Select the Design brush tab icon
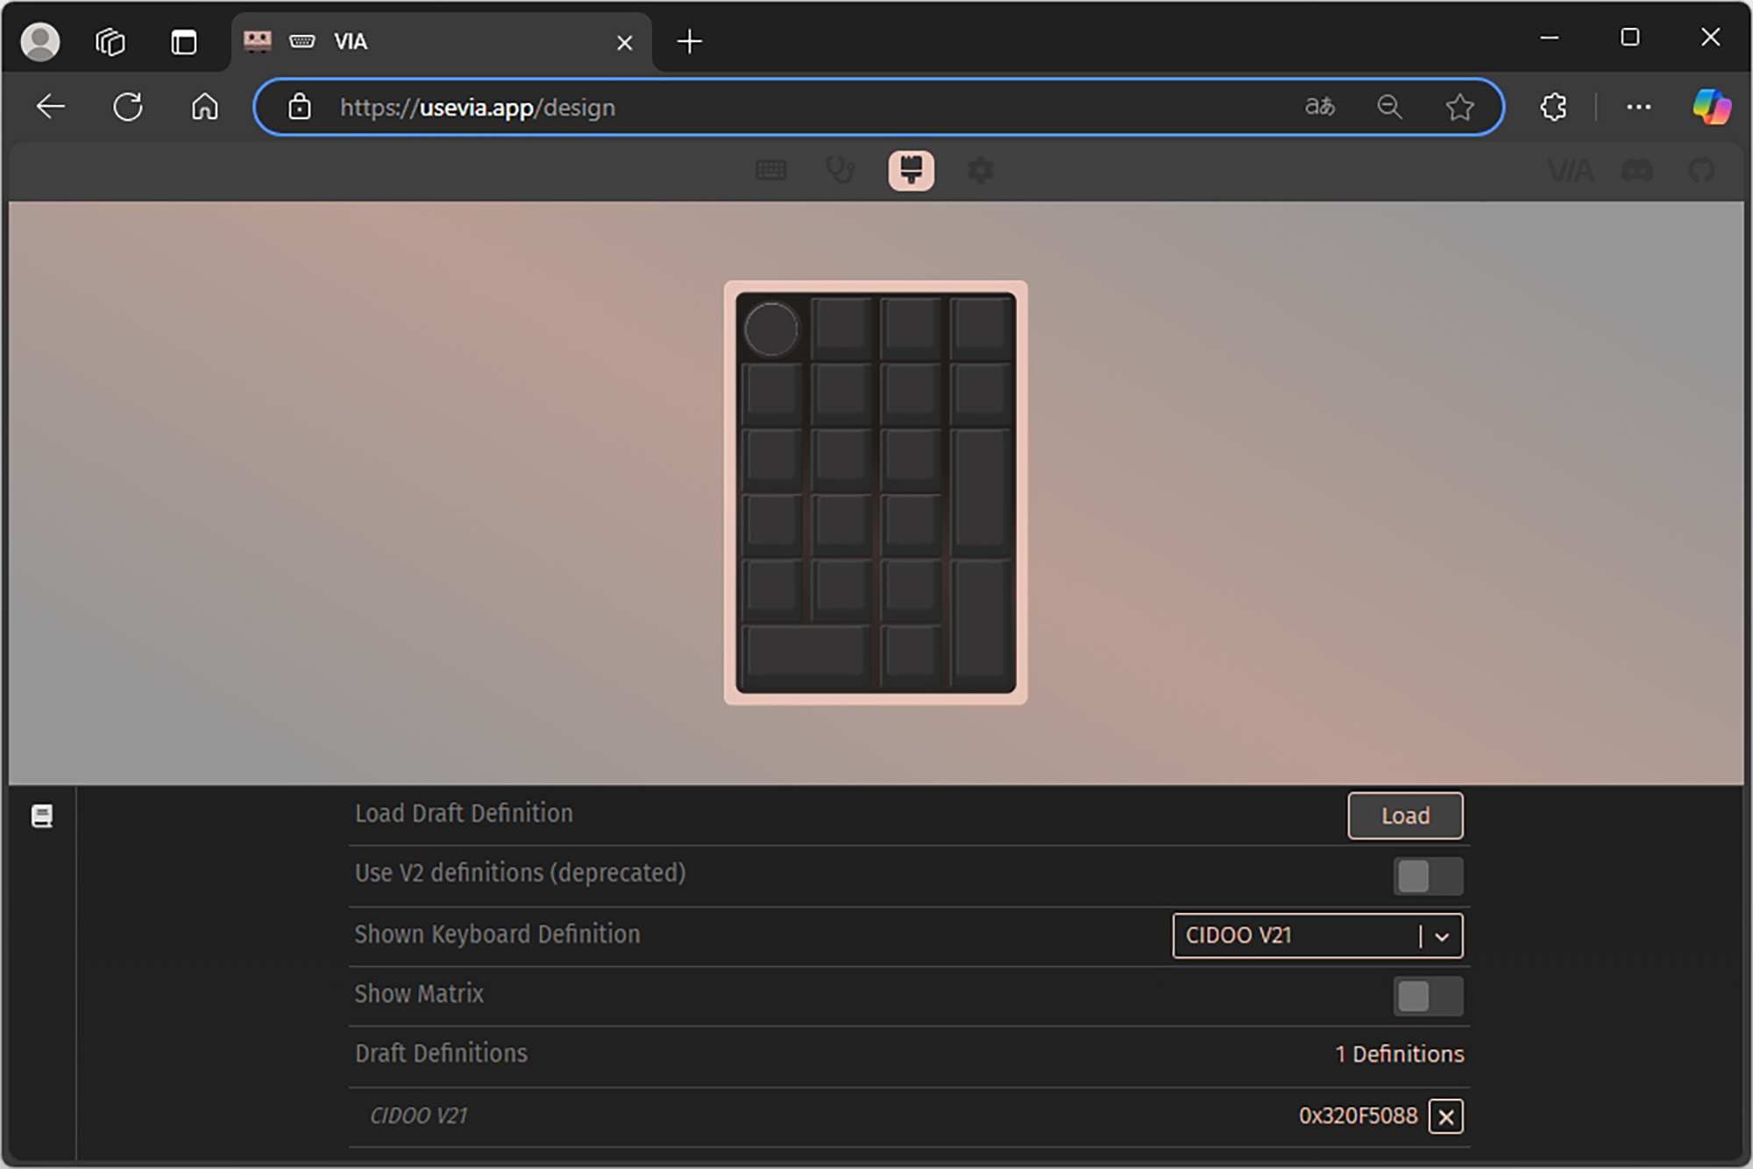Image resolution: width=1753 pixels, height=1169 pixels. [x=911, y=170]
